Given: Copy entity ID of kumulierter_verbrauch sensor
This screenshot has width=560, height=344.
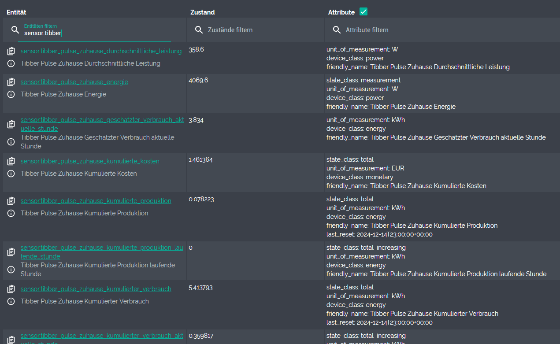Looking at the screenshot, I should [x=11, y=289].
